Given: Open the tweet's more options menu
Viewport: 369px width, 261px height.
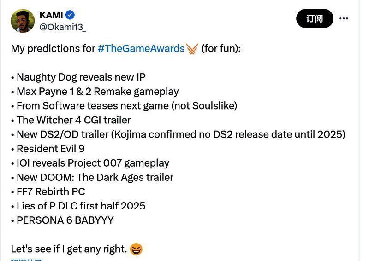Looking at the screenshot, I should click(x=344, y=18).
